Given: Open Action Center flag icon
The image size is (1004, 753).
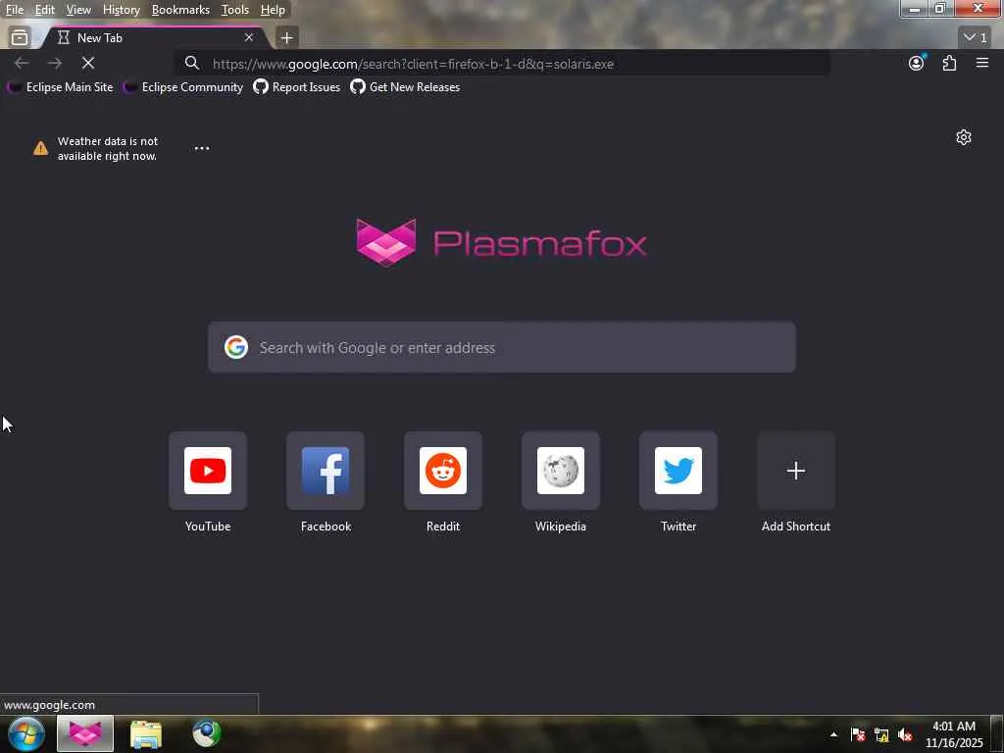Looking at the screenshot, I should click(x=858, y=734).
